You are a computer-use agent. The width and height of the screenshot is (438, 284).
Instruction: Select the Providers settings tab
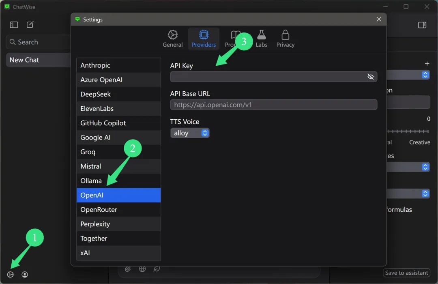(204, 39)
